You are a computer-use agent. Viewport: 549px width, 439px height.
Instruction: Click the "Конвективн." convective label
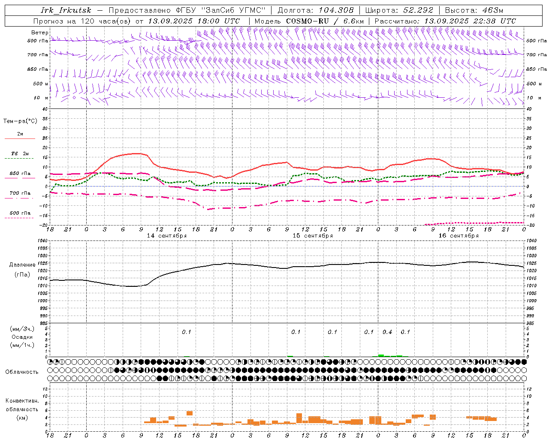pyautogui.click(x=22, y=401)
